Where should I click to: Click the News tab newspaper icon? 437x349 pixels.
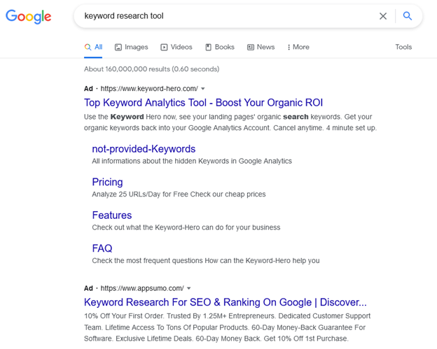(x=251, y=48)
